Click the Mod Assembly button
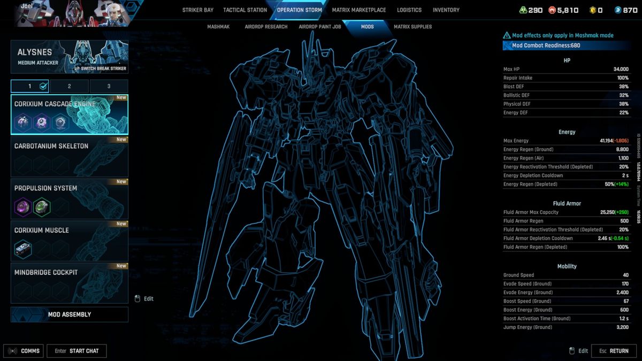Screen dimensions: 642x361 pos(69,314)
